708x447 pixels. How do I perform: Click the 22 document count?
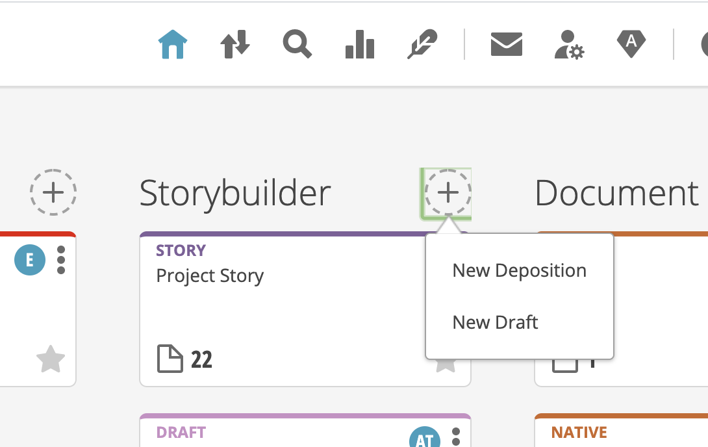pos(201,360)
